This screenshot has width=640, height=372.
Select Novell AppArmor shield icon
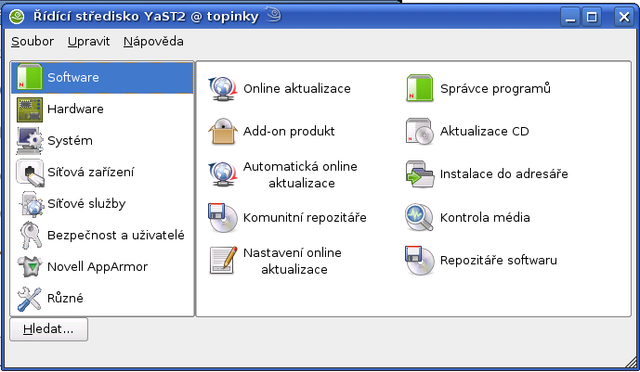(x=30, y=266)
